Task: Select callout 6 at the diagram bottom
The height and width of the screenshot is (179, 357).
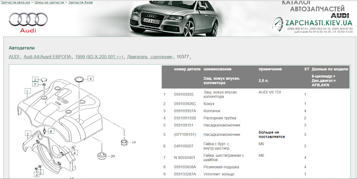Action: [36, 175]
